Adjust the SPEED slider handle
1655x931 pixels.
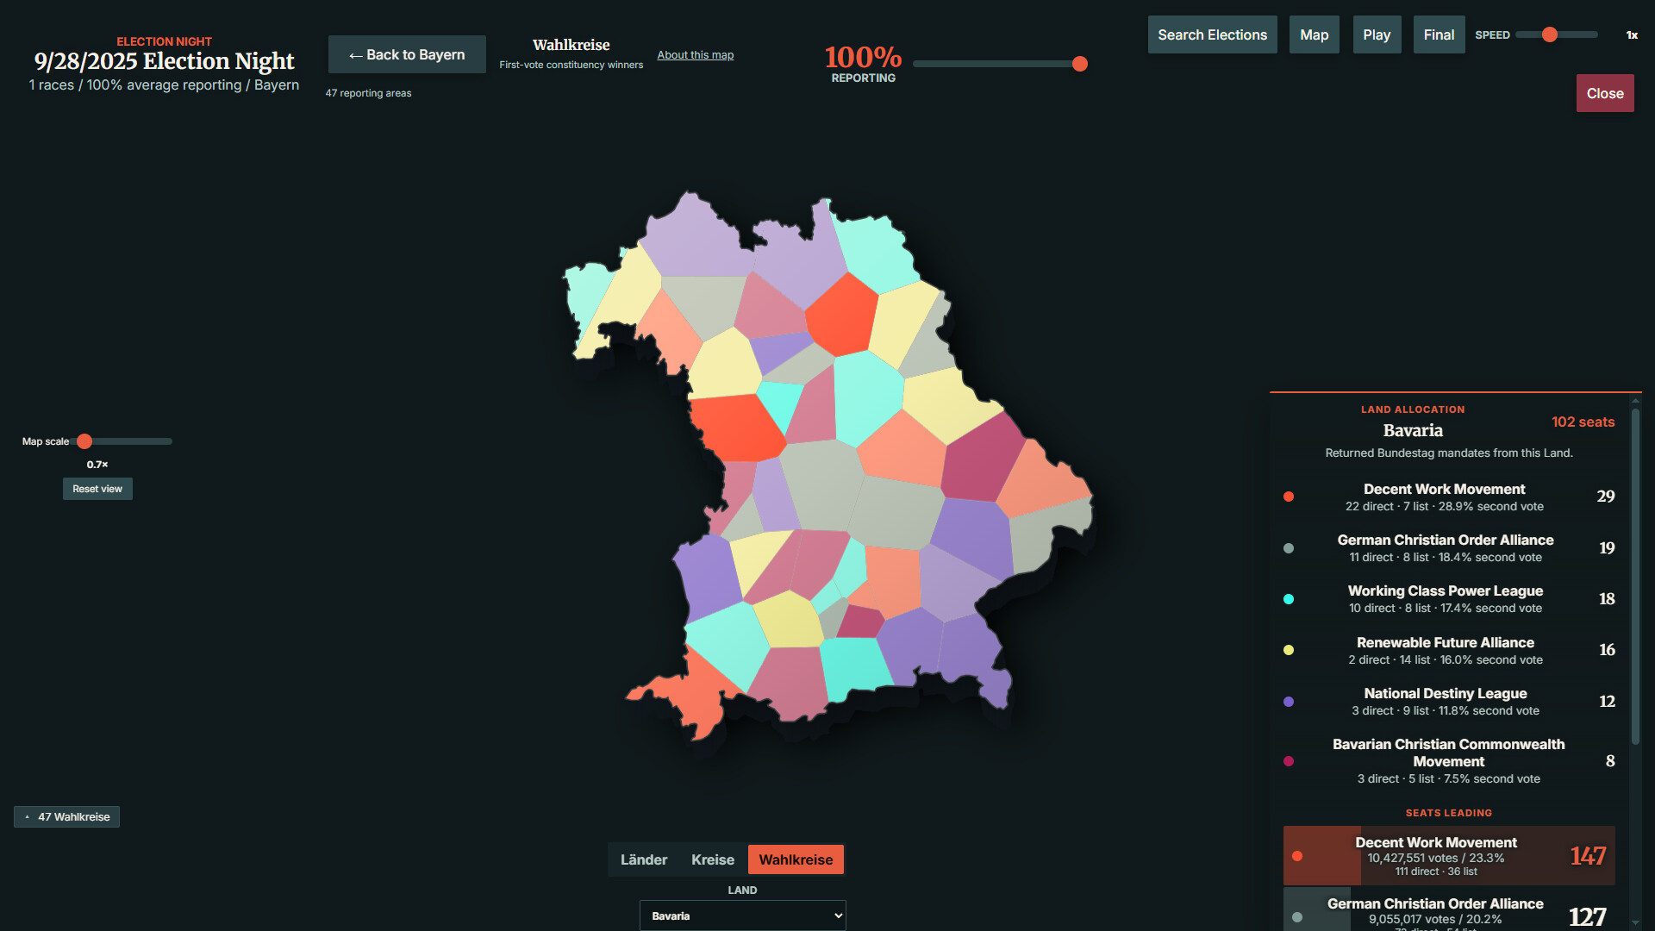point(1550,34)
